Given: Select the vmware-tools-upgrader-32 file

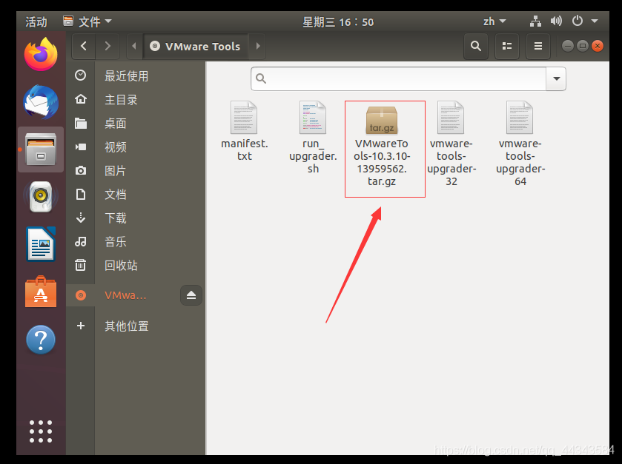Looking at the screenshot, I should (451, 144).
